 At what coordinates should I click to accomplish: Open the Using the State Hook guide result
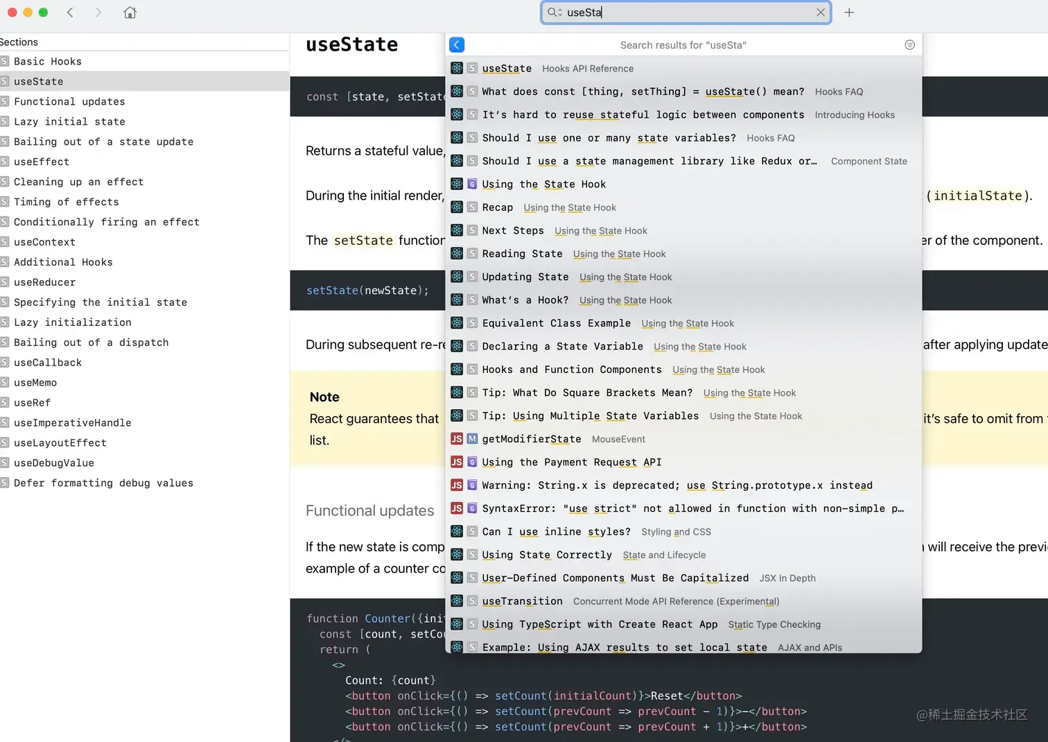pyautogui.click(x=544, y=184)
